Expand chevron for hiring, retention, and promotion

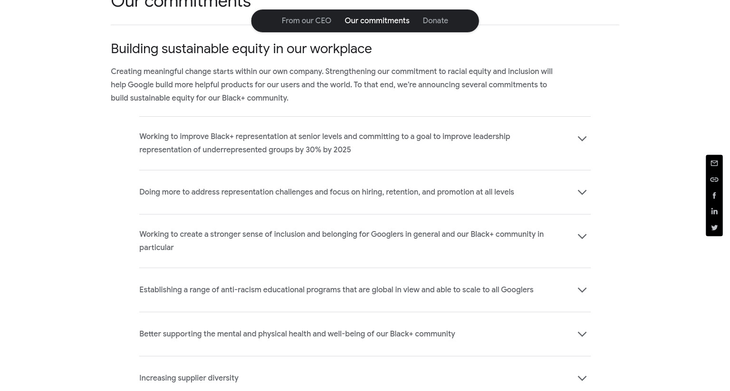click(x=582, y=192)
